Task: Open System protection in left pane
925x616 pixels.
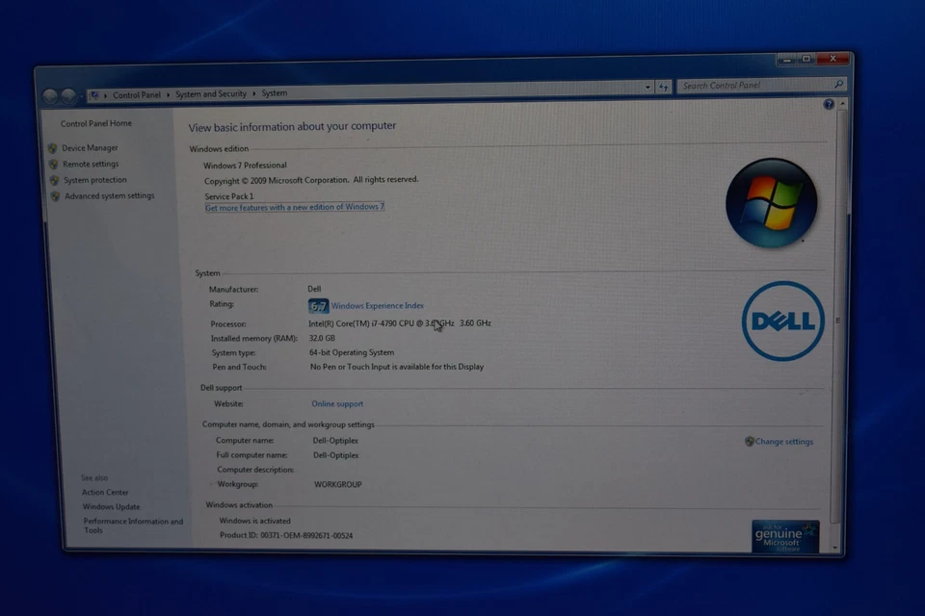Action: click(x=94, y=180)
